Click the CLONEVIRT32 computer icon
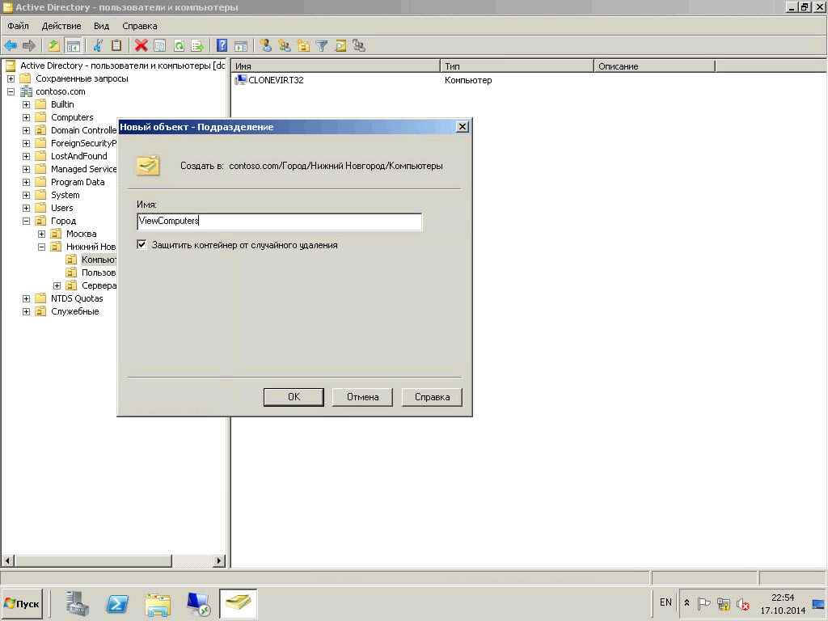The width and height of the screenshot is (828, 621). (241, 80)
